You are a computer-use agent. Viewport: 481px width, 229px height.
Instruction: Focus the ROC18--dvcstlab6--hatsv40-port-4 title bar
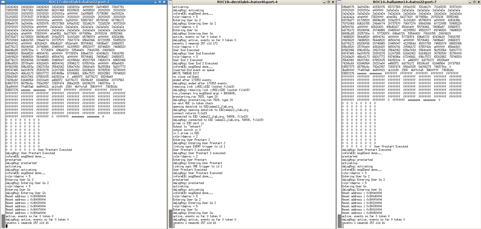click(247, 2)
